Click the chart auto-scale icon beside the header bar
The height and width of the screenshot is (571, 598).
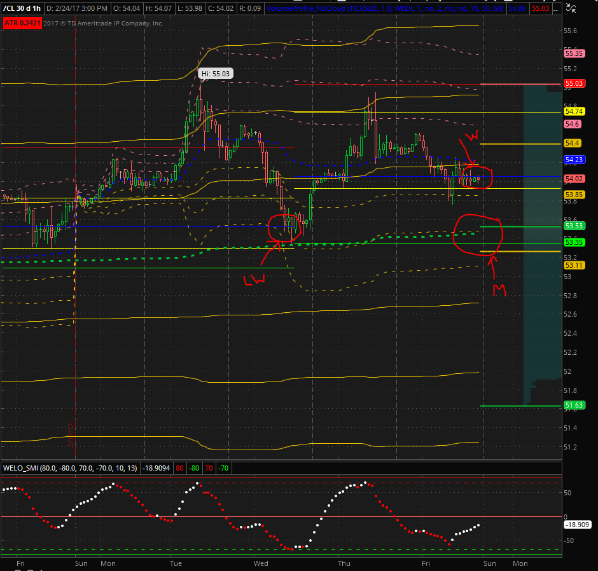tap(571, 8)
